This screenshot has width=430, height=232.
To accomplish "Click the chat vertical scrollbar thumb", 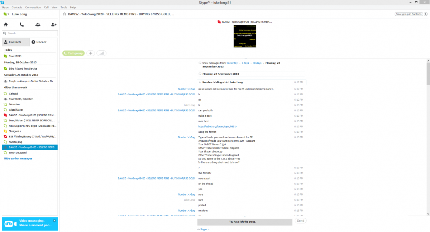I will click(428, 73).
